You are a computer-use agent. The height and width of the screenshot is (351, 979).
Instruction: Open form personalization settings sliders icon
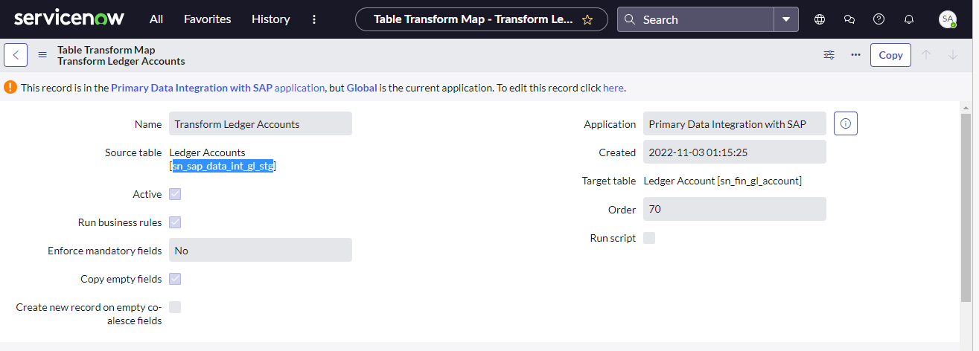pos(829,55)
